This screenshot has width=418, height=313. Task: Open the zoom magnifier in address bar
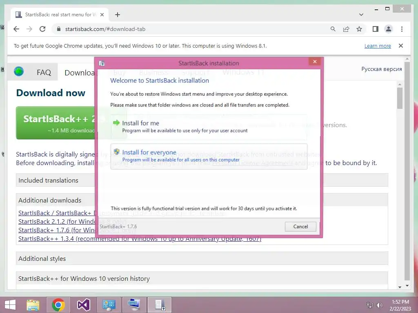[333, 29]
